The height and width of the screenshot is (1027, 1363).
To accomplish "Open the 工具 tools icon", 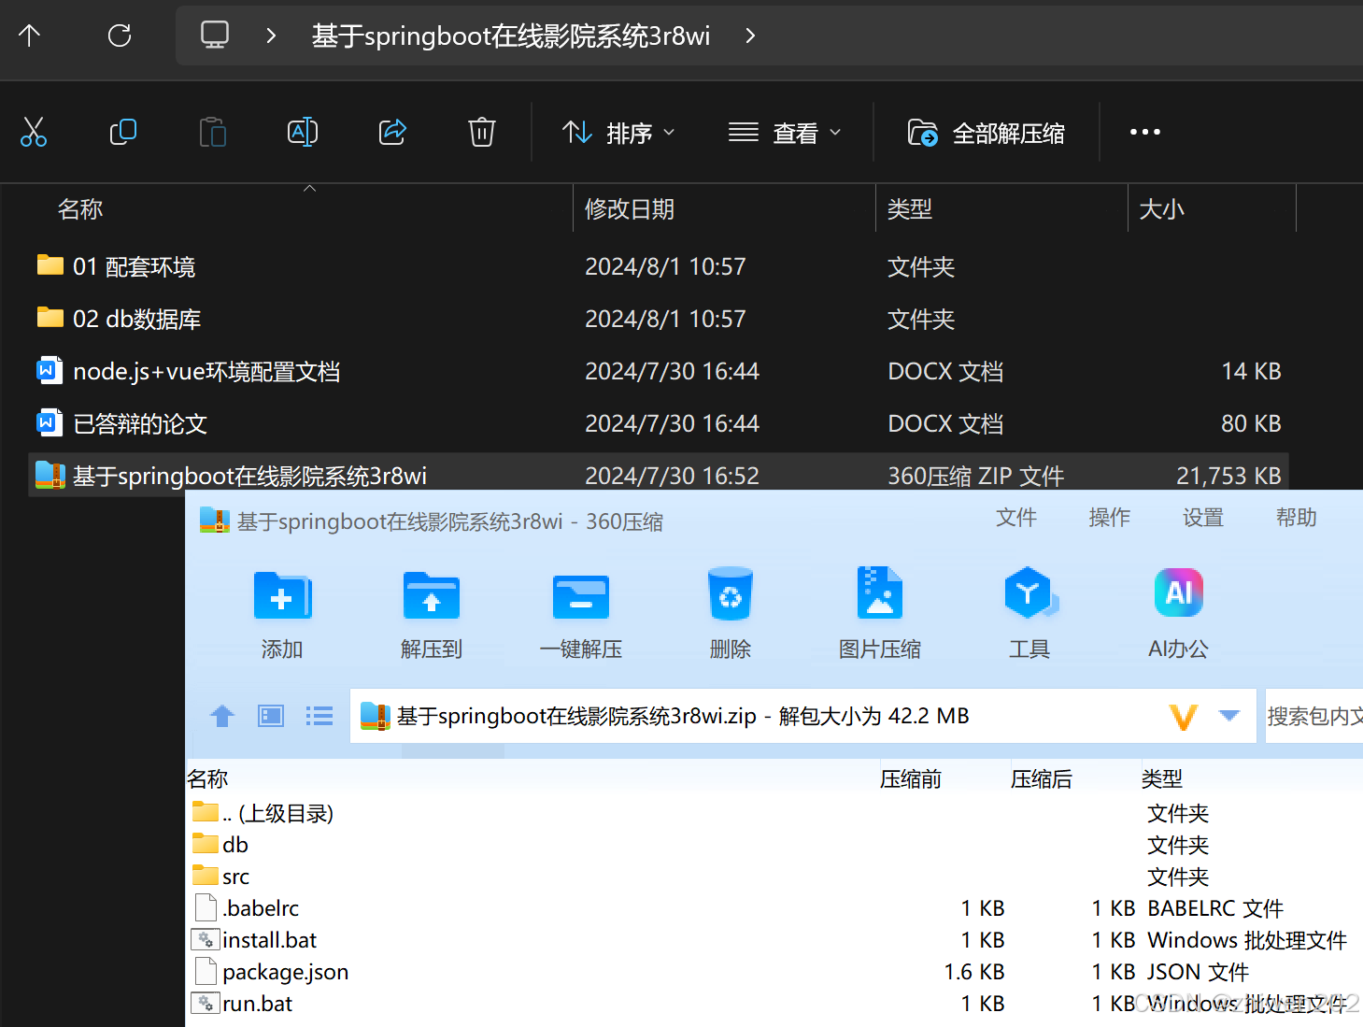I will [1029, 613].
